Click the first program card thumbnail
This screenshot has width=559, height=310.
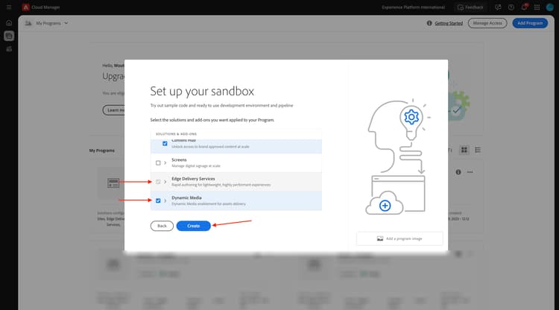click(x=113, y=183)
